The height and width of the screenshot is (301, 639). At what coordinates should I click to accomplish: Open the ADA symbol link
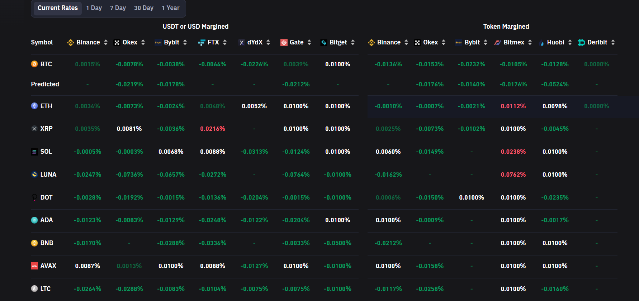click(47, 220)
